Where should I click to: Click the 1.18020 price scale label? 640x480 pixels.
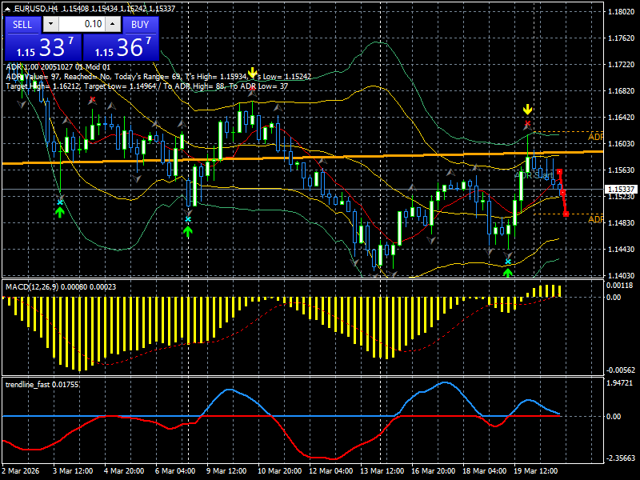(x=622, y=11)
